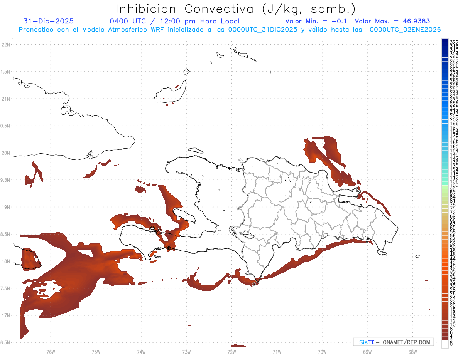Click the title 'Inhibicion Convectiva (J/kg, somb.)'
This screenshot has height=357, width=463.
point(235,9)
